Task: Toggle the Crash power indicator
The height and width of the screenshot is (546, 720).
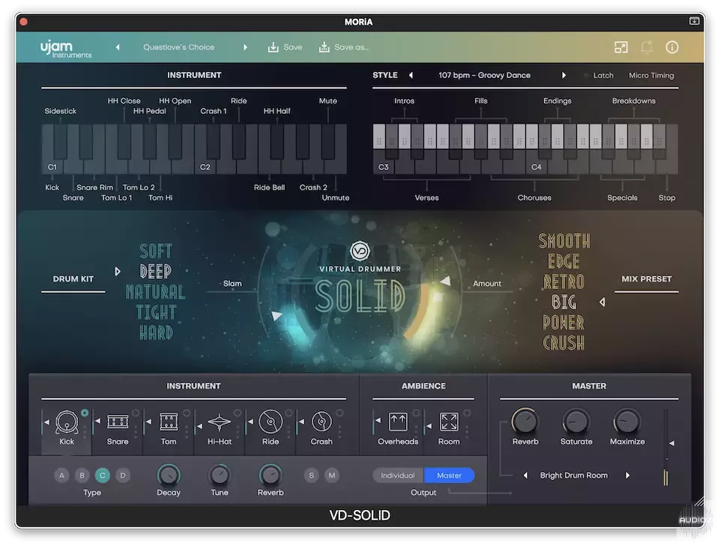Action: pyautogui.click(x=339, y=413)
